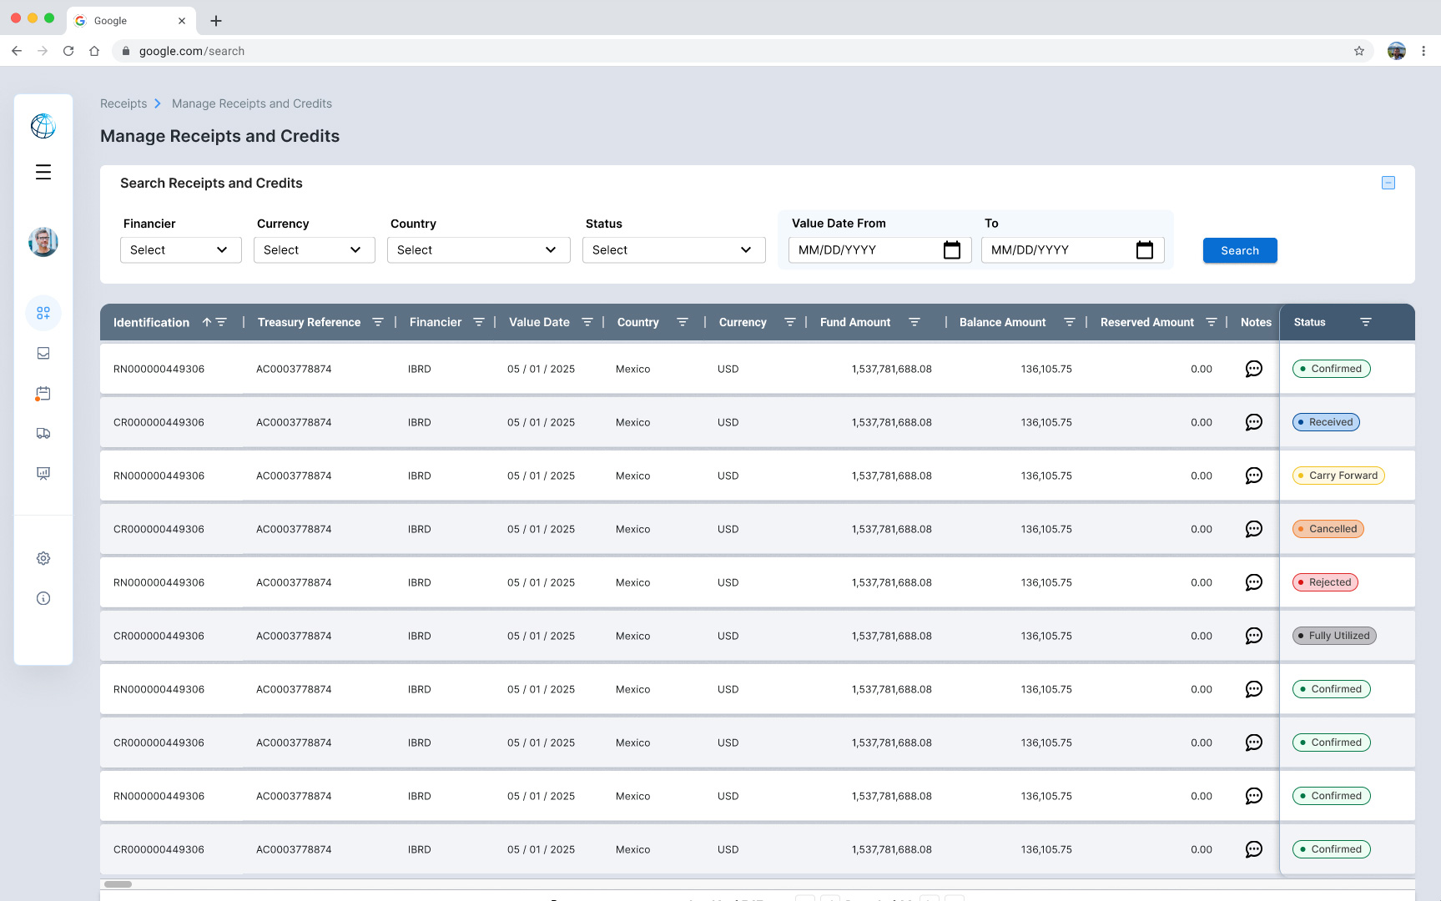Viewport: 1441px width, 901px height.
Task: Open the presentation chart sidebar icon
Action: tap(43, 473)
